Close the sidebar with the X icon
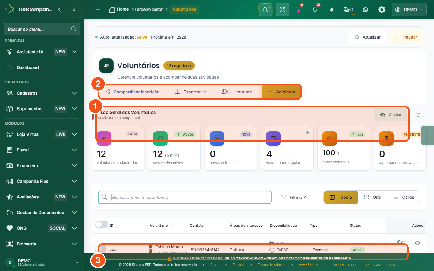The image size is (434, 271). tap(74, 10)
